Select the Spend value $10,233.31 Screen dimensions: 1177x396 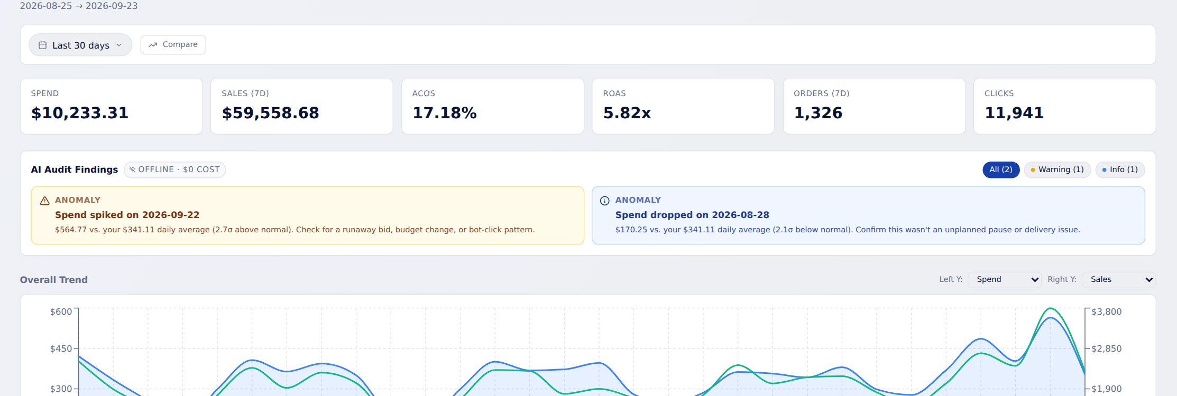[80, 113]
